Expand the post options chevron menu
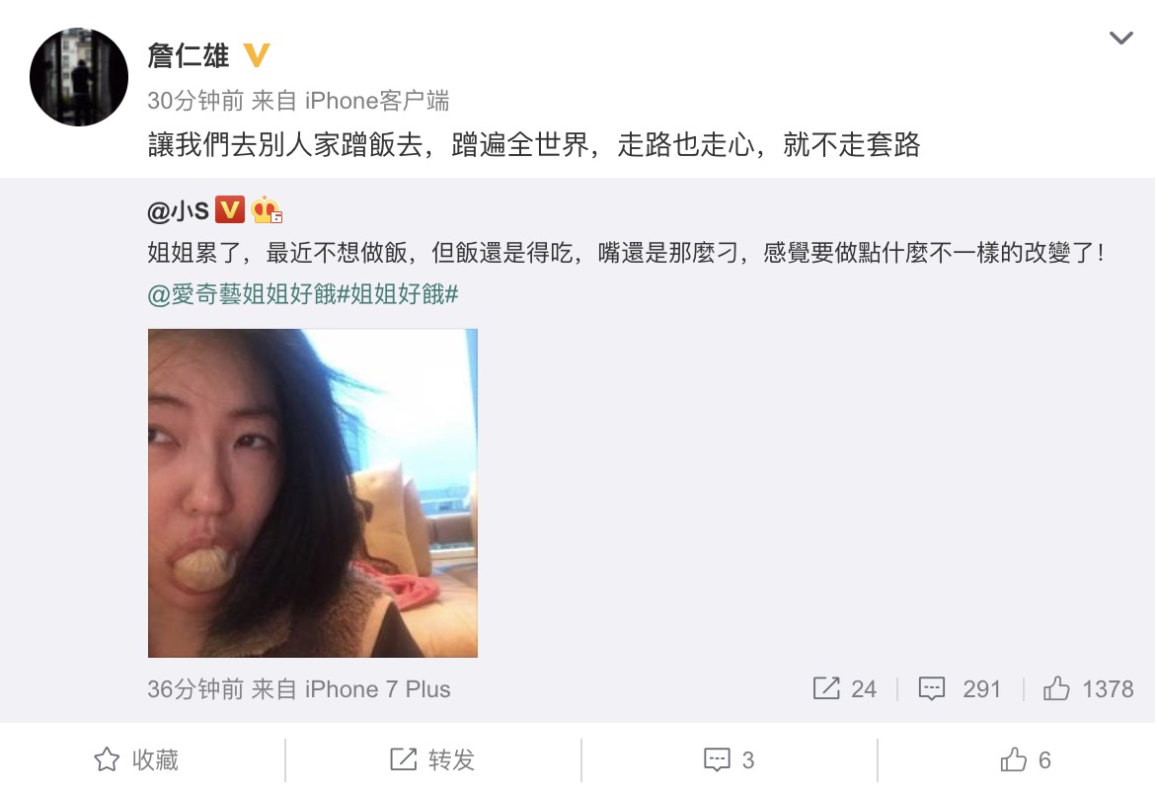Image resolution: width=1155 pixels, height=796 pixels. [1121, 38]
